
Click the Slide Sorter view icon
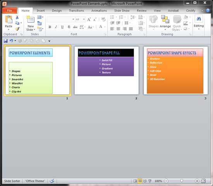(140, 181)
